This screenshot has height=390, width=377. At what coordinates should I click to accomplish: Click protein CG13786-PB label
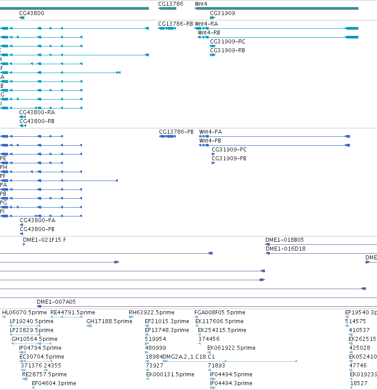(176, 132)
